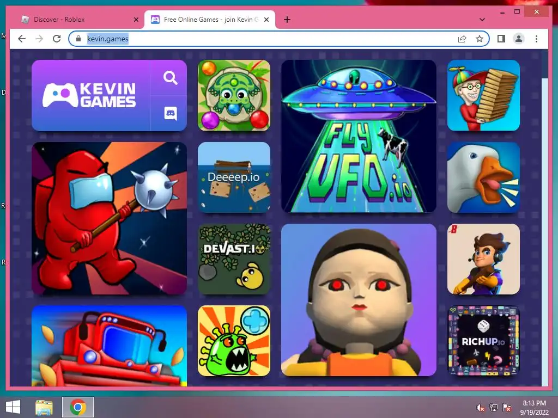Select the Free Online Games tab
Image resolution: width=558 pixels, height=418 pixels.
click(210, 20)
